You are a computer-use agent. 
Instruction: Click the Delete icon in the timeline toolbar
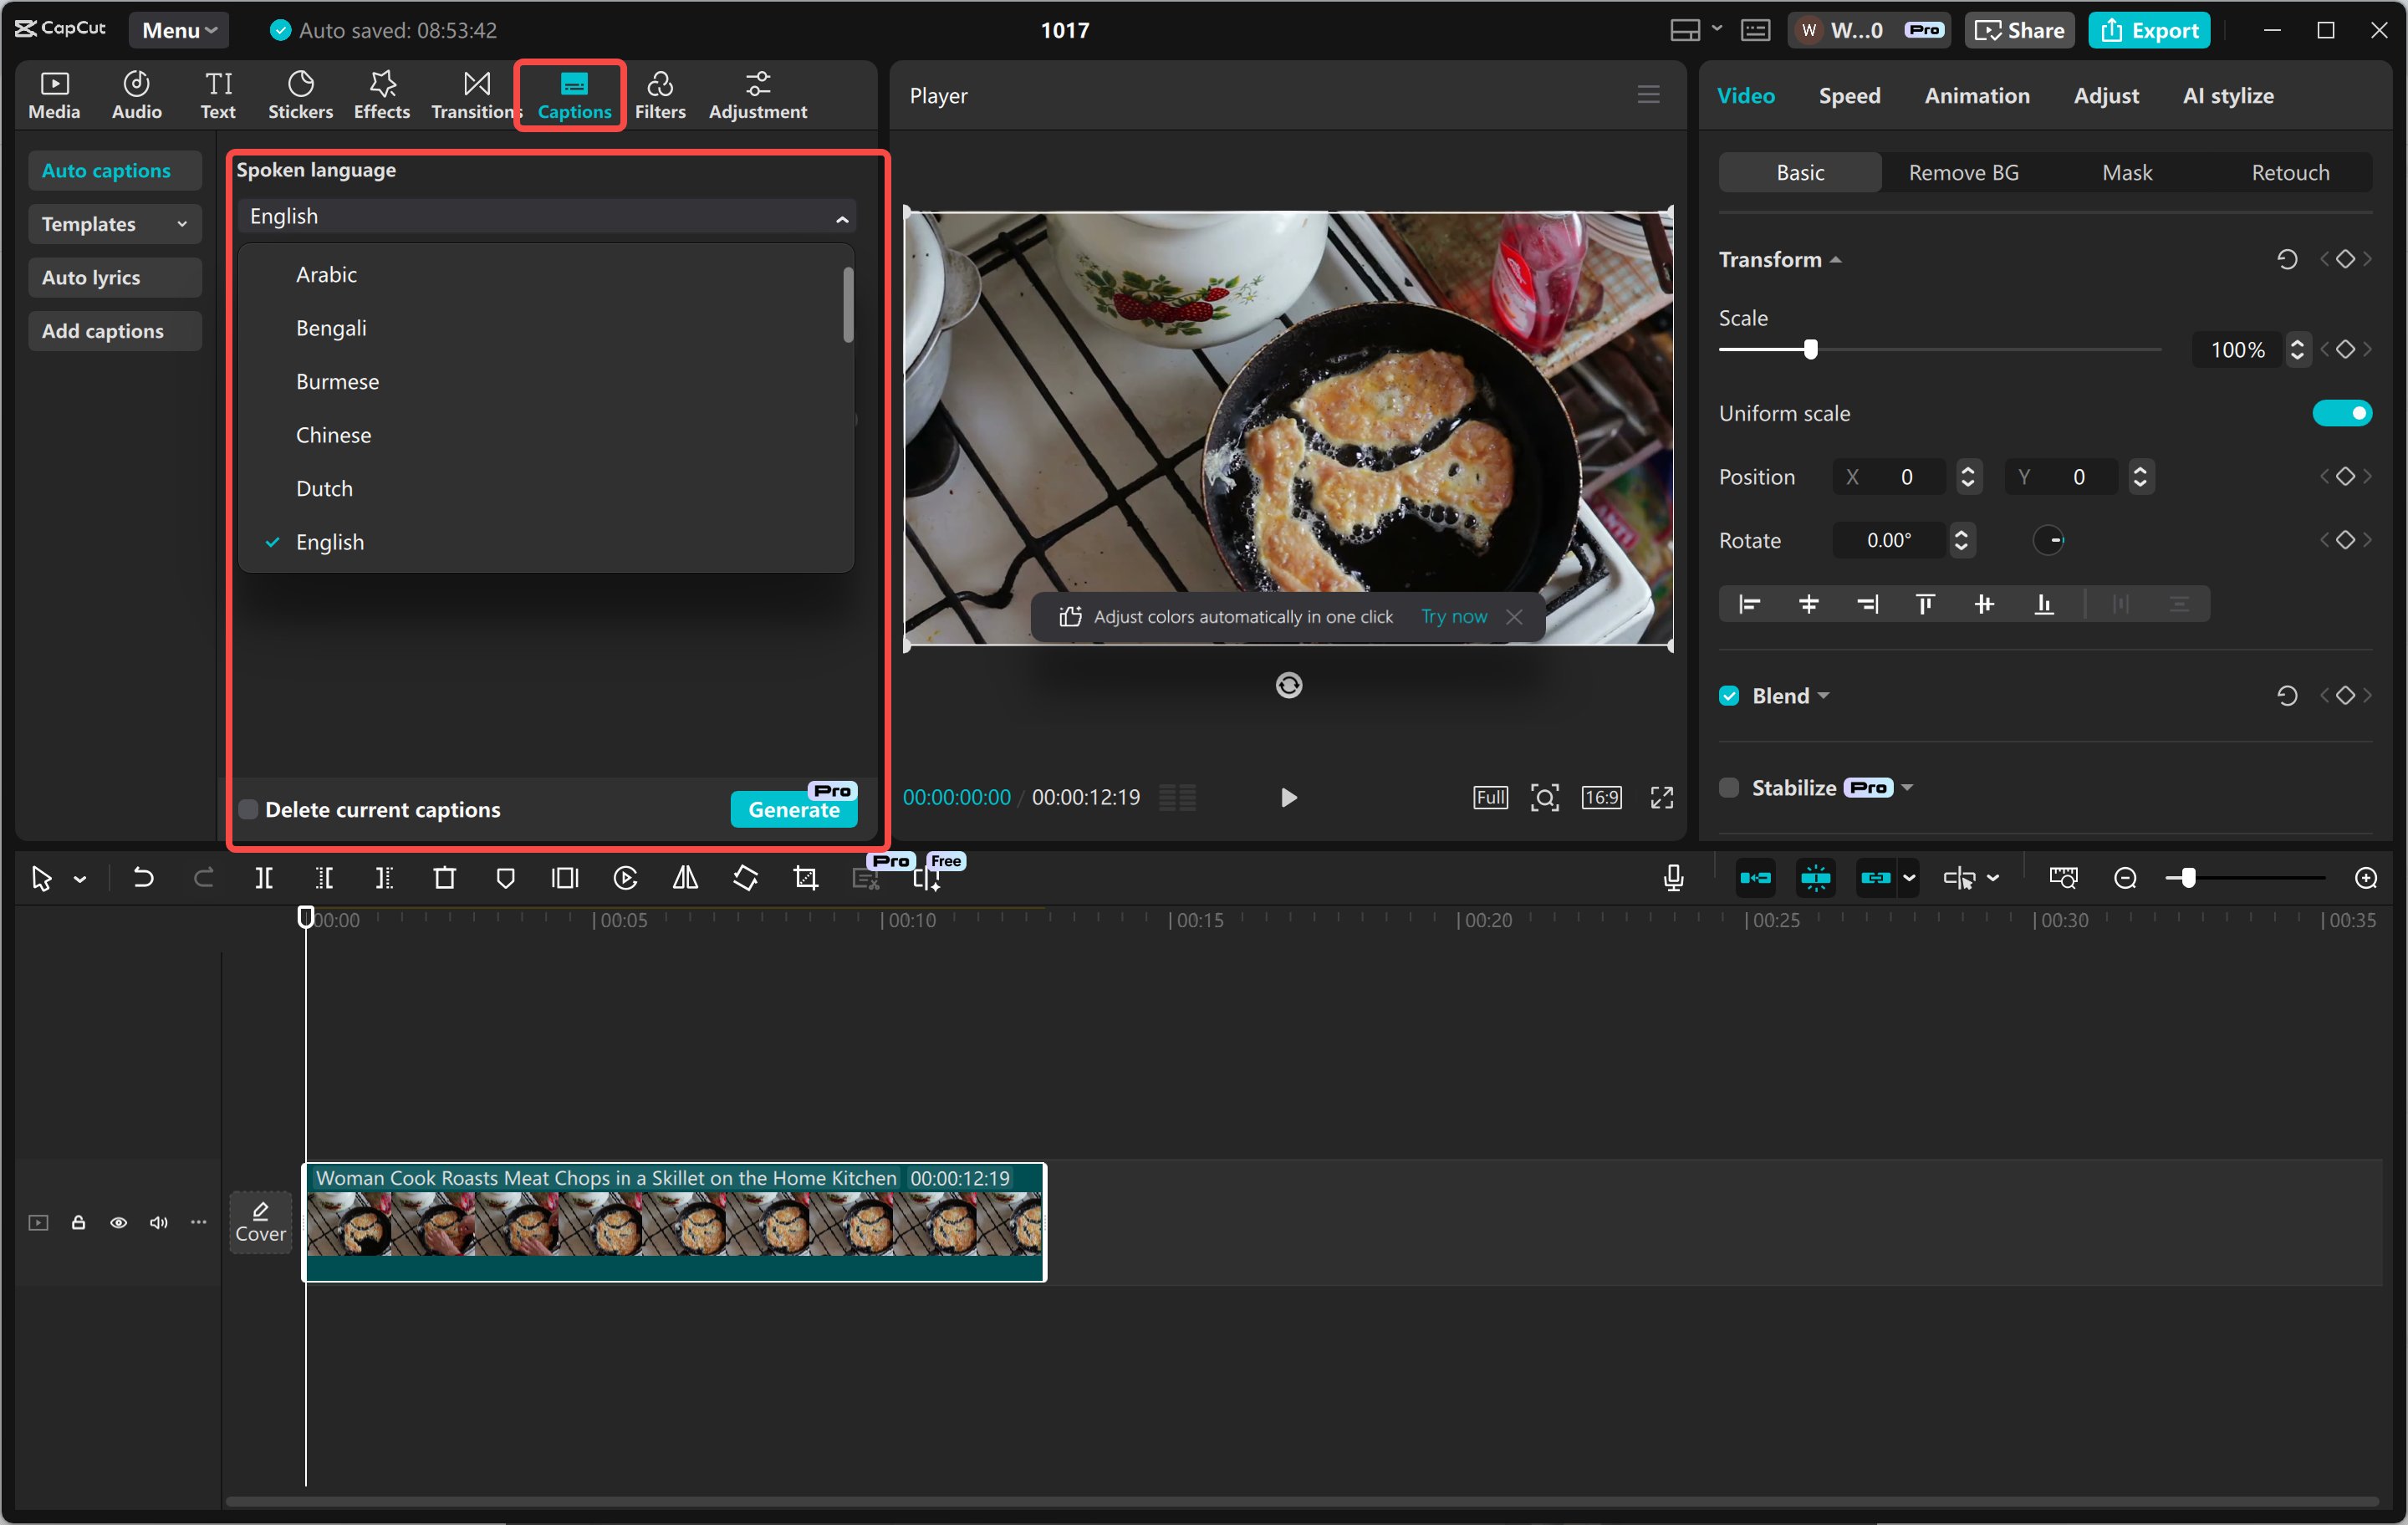click(x=445, y=878)
